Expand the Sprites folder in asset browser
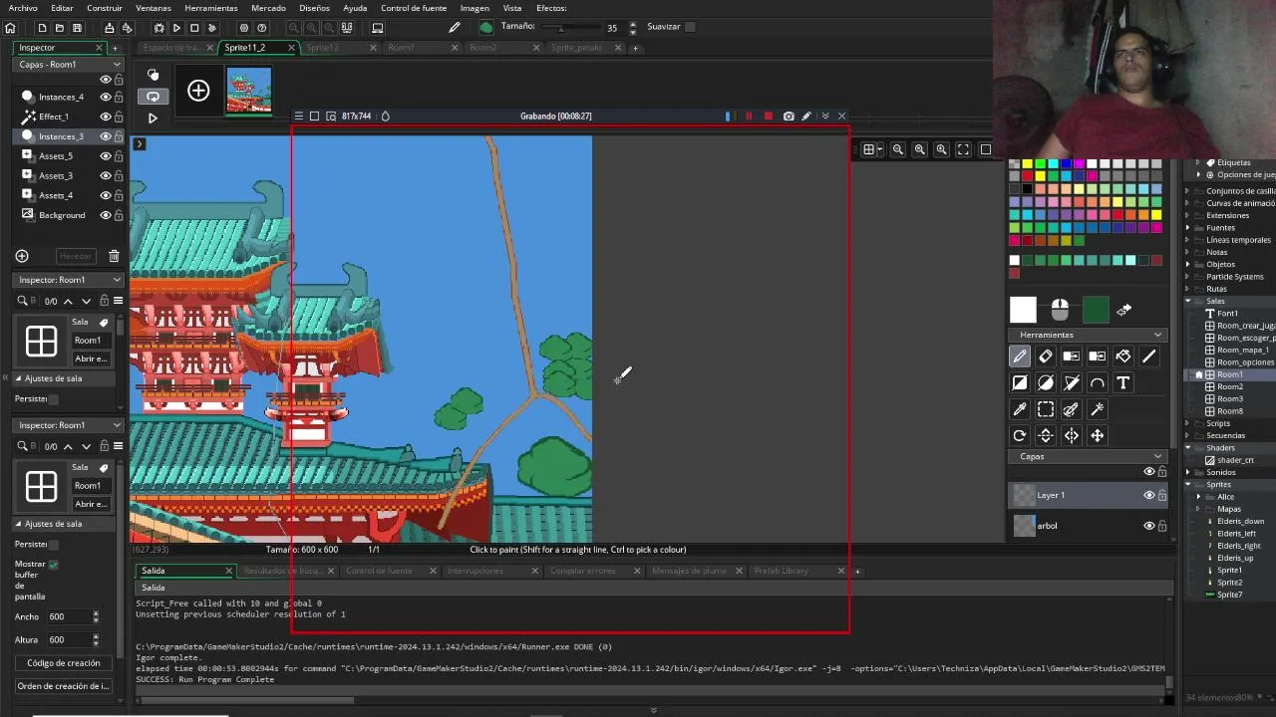 [x=1188, y=485]
